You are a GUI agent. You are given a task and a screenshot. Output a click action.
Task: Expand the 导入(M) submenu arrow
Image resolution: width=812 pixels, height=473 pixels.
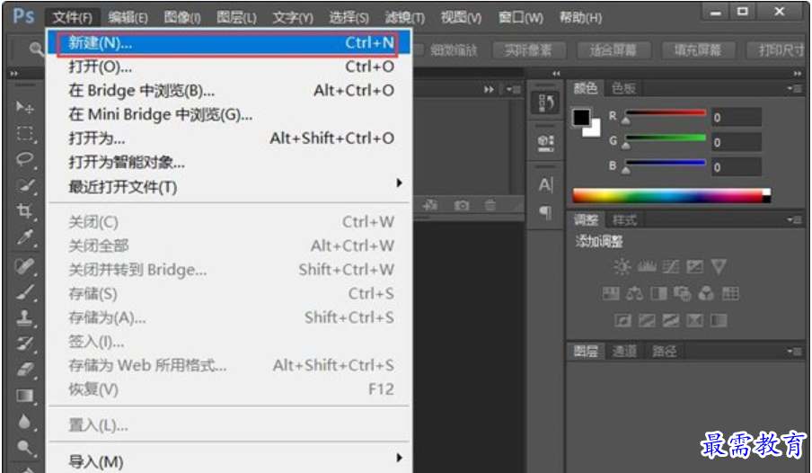399,458
